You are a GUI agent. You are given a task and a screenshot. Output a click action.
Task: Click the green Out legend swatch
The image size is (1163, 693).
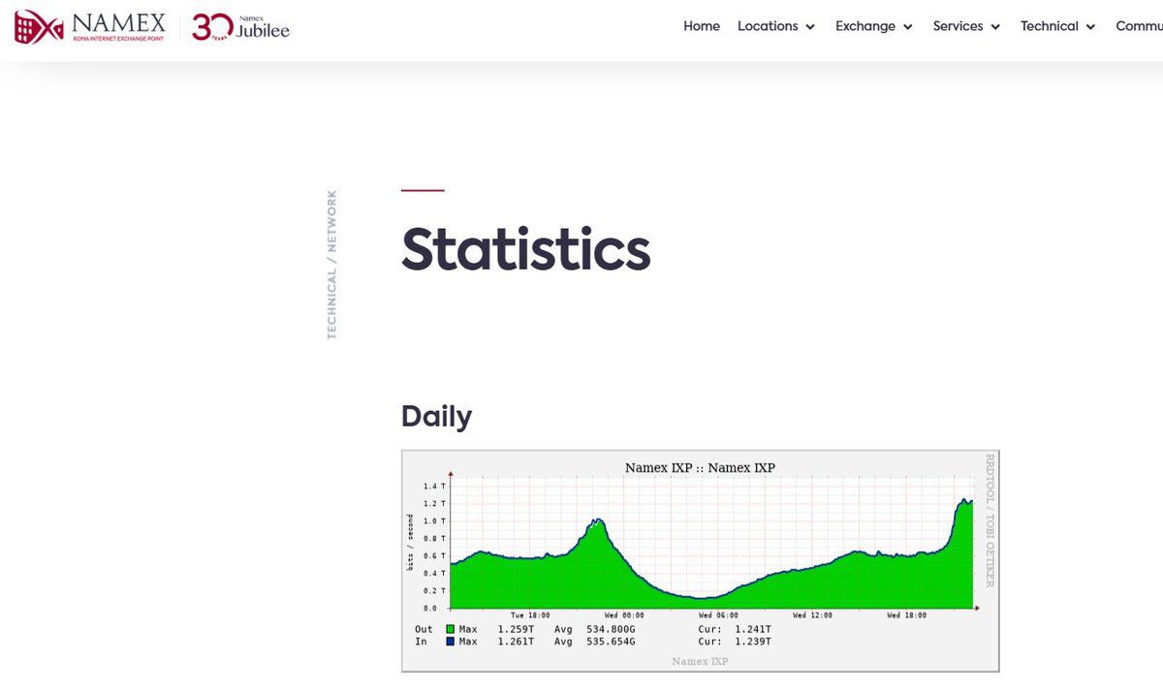(451, 629)
